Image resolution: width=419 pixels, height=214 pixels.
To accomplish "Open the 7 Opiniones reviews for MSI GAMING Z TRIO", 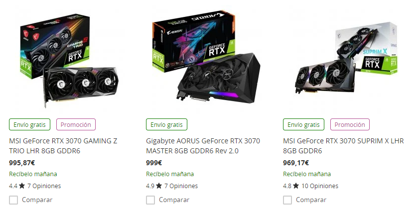I will point(44,186).
